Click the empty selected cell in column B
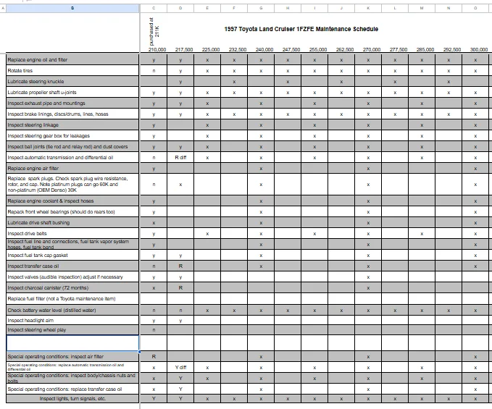Image resolution: width=492 pixels, height=409 pixels. click(x=72, y=343)
